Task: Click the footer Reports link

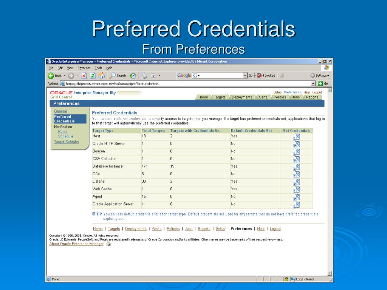Action: 204,228
